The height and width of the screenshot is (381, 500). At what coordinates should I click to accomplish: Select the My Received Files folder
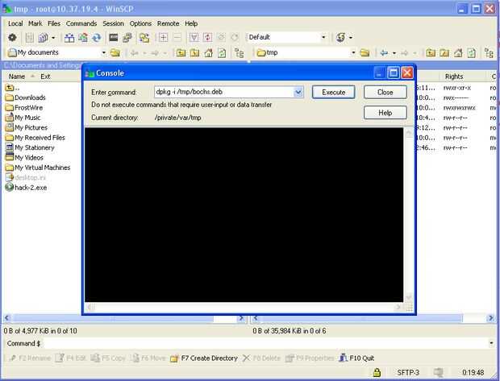(x=35, y=138)
